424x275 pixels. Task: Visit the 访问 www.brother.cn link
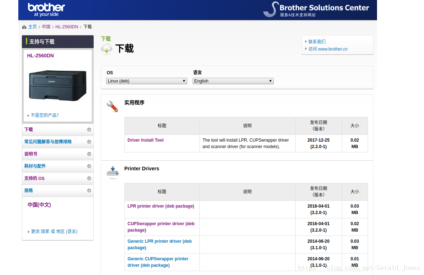(328, 49)
